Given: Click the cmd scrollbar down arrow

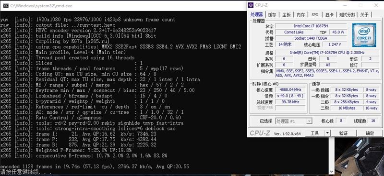Looking at the screenshot, I should pos(332,172).
